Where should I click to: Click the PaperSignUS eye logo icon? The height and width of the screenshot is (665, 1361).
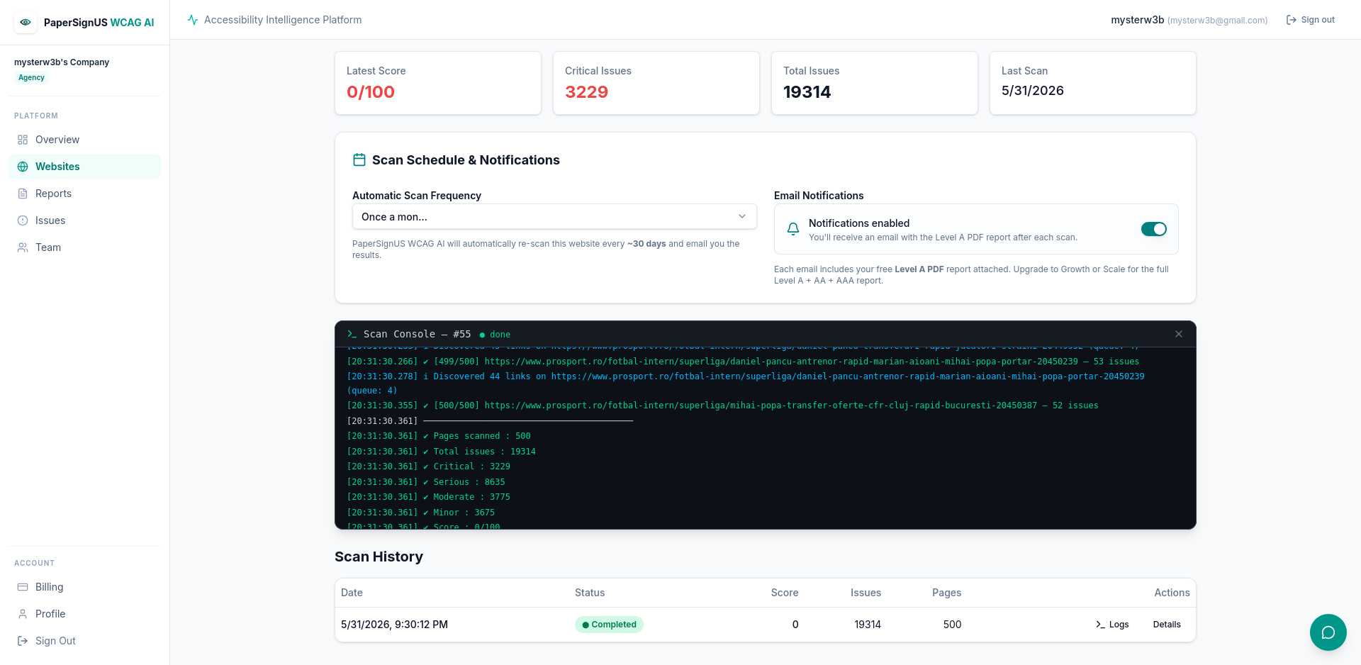(26, 22)
